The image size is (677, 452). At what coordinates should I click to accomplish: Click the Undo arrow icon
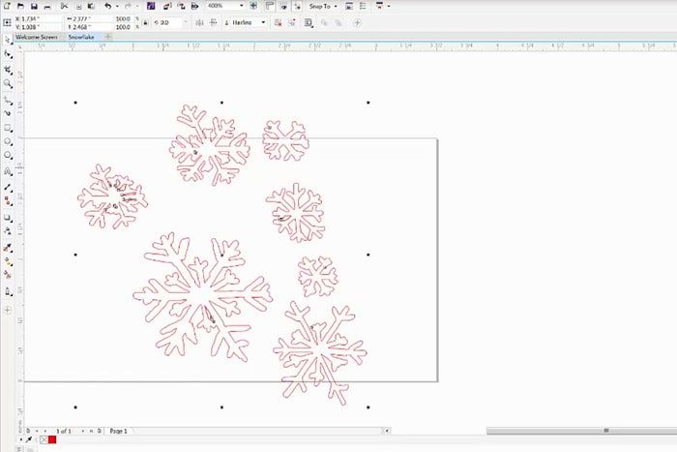[x=105, y=6]
